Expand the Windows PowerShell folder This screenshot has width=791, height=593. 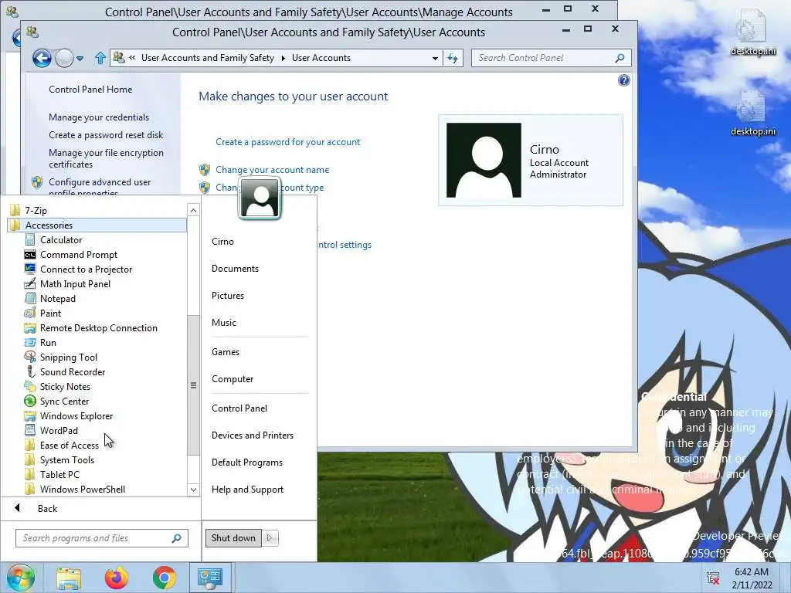[82, 489]
